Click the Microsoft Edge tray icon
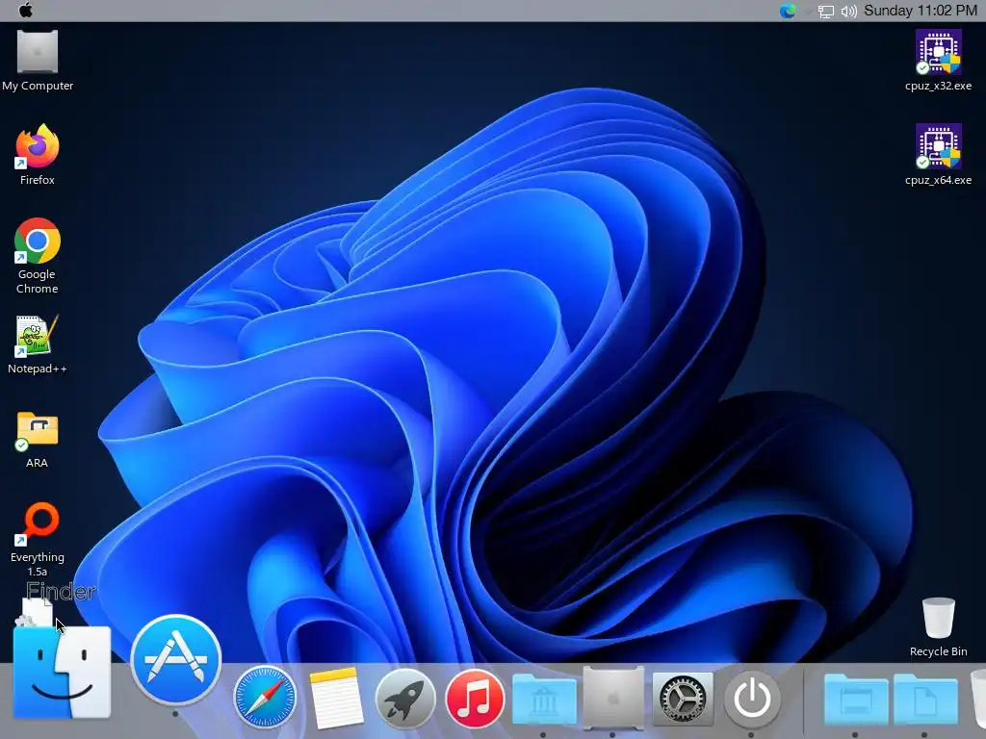The image size is (986, 739). click(x=788, y=11)
